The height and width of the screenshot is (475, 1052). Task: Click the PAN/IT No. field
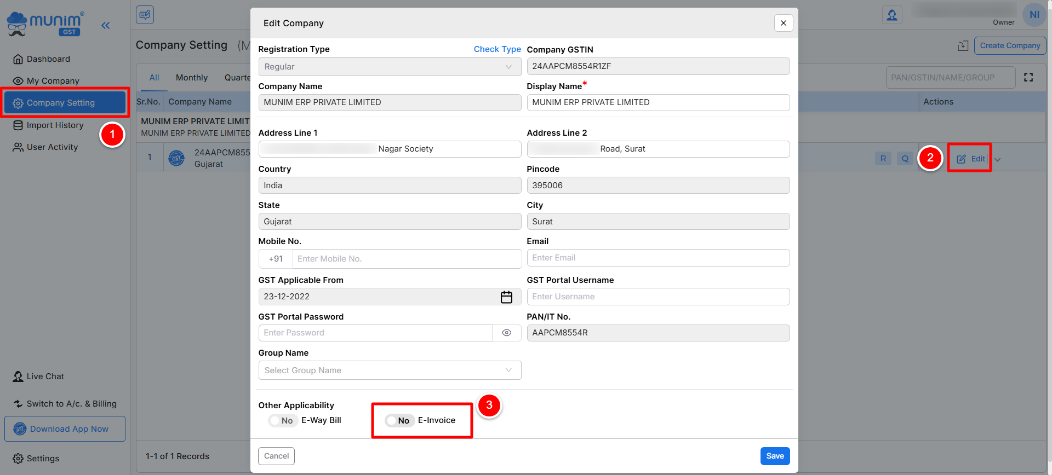point(658,333)
